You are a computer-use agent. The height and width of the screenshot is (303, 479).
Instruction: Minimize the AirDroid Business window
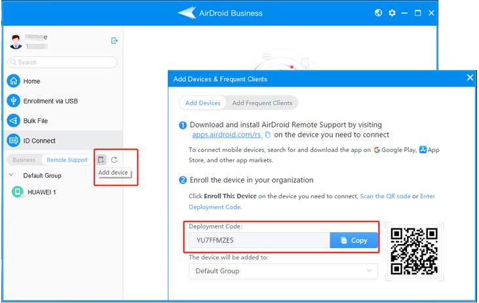tap(404, 13)
